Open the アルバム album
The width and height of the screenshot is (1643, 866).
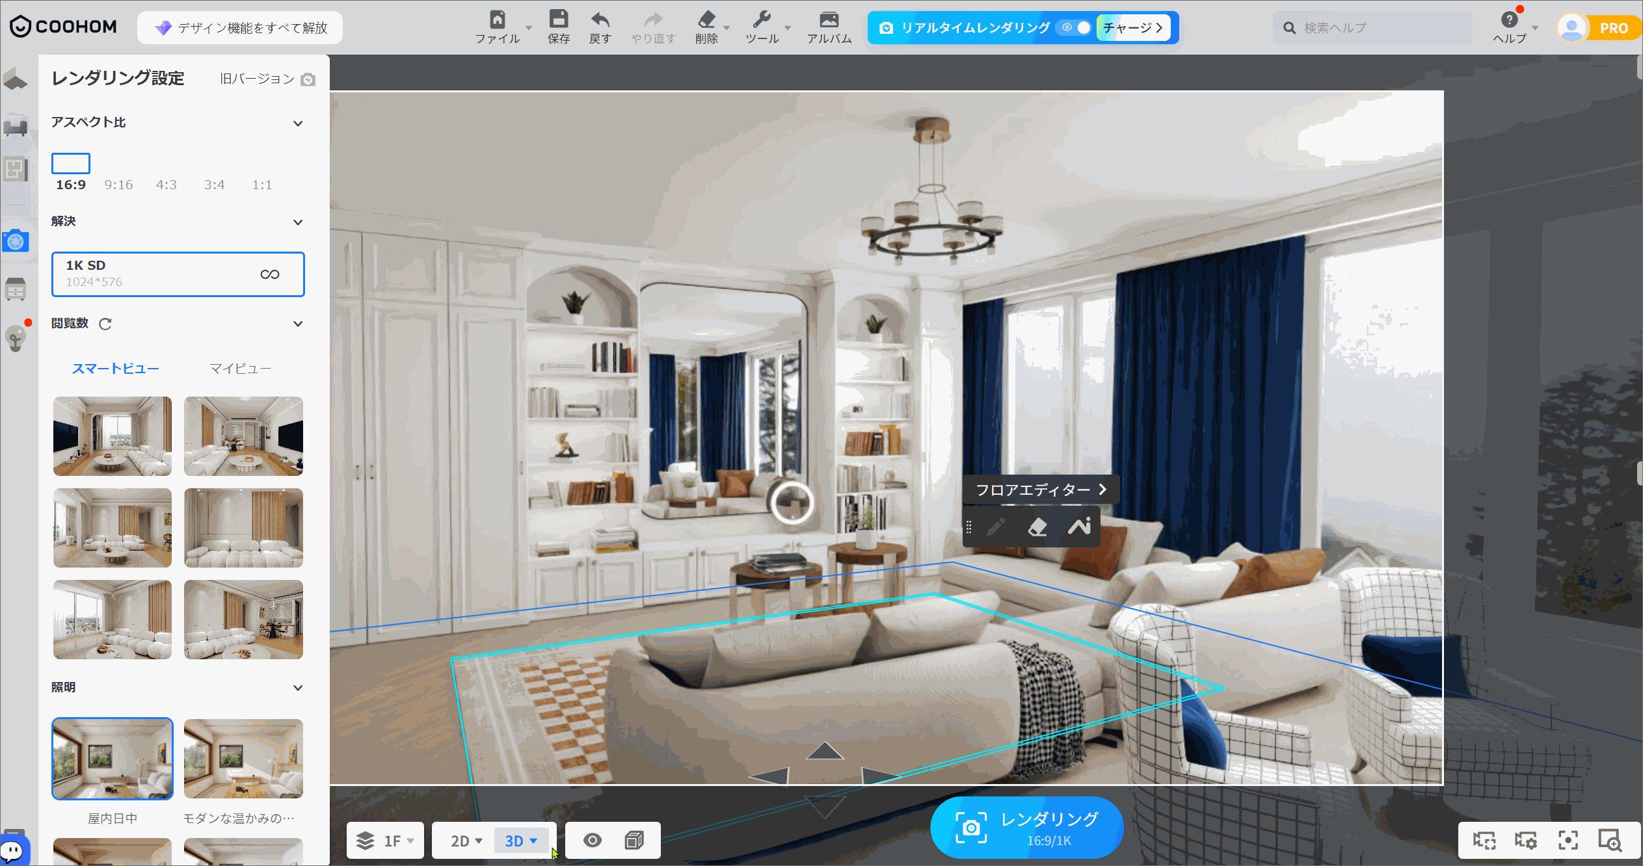coord(829,20)
